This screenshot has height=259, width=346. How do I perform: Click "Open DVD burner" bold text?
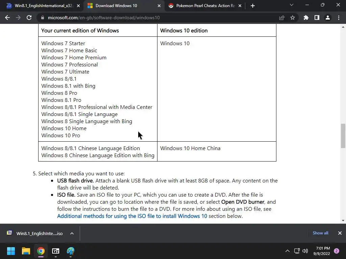click(x=243, y=202)
